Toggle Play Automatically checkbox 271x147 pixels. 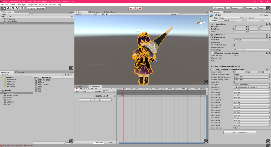(234, 45)
